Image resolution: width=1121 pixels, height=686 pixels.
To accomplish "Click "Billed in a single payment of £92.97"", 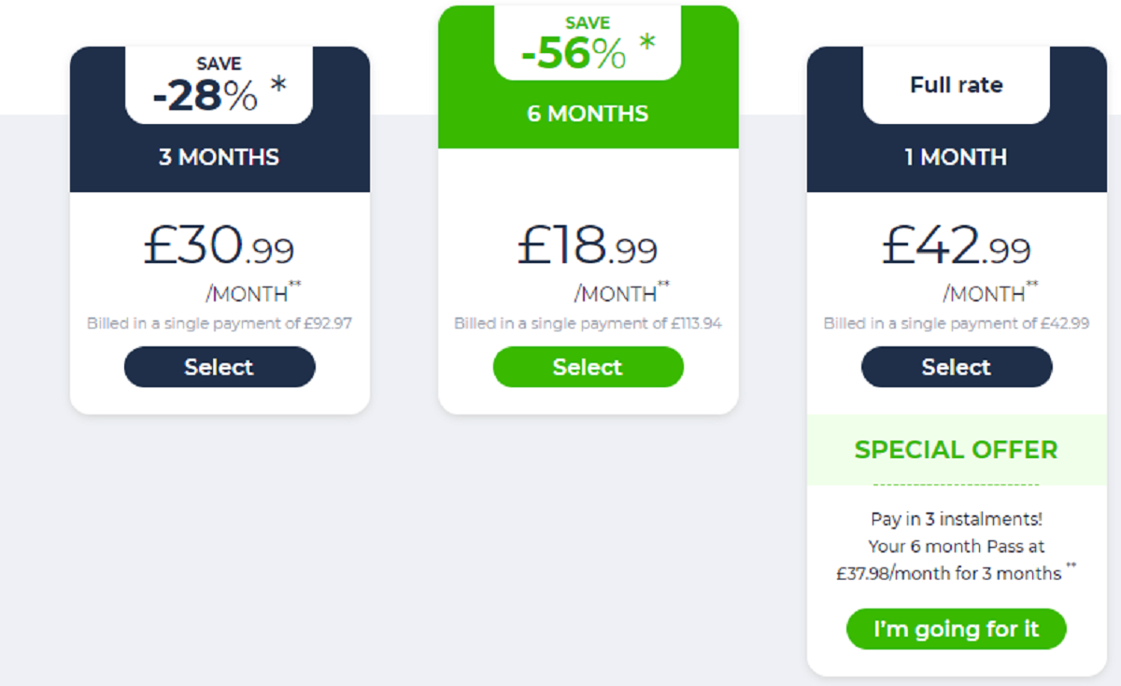I will (x=220, y=324).
